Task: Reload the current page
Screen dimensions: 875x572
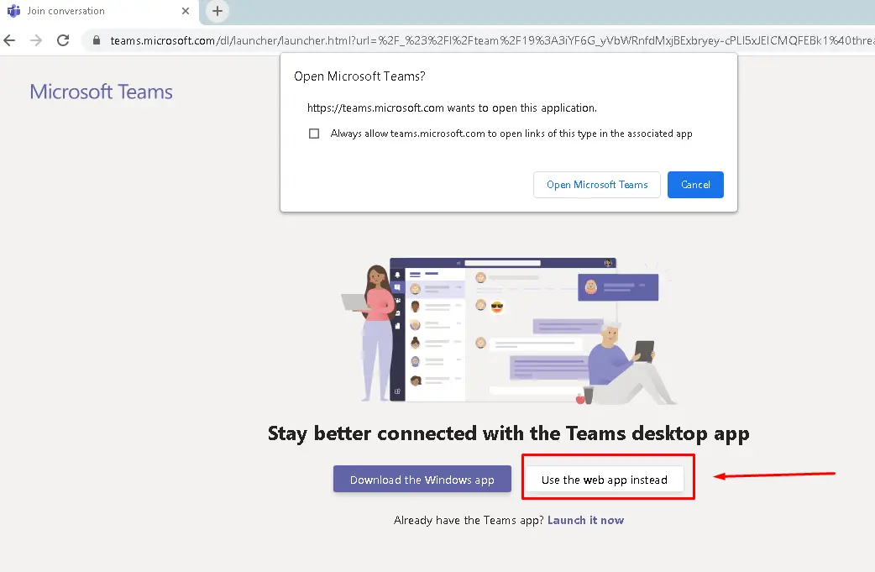Action: 62,40
